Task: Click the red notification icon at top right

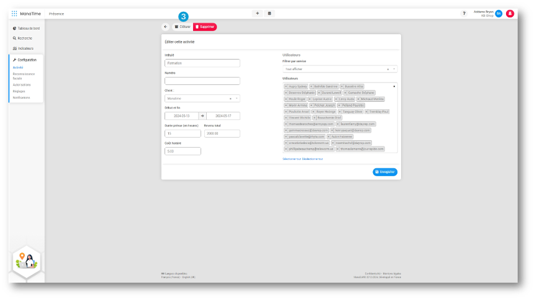Action: tap(510, 14)
